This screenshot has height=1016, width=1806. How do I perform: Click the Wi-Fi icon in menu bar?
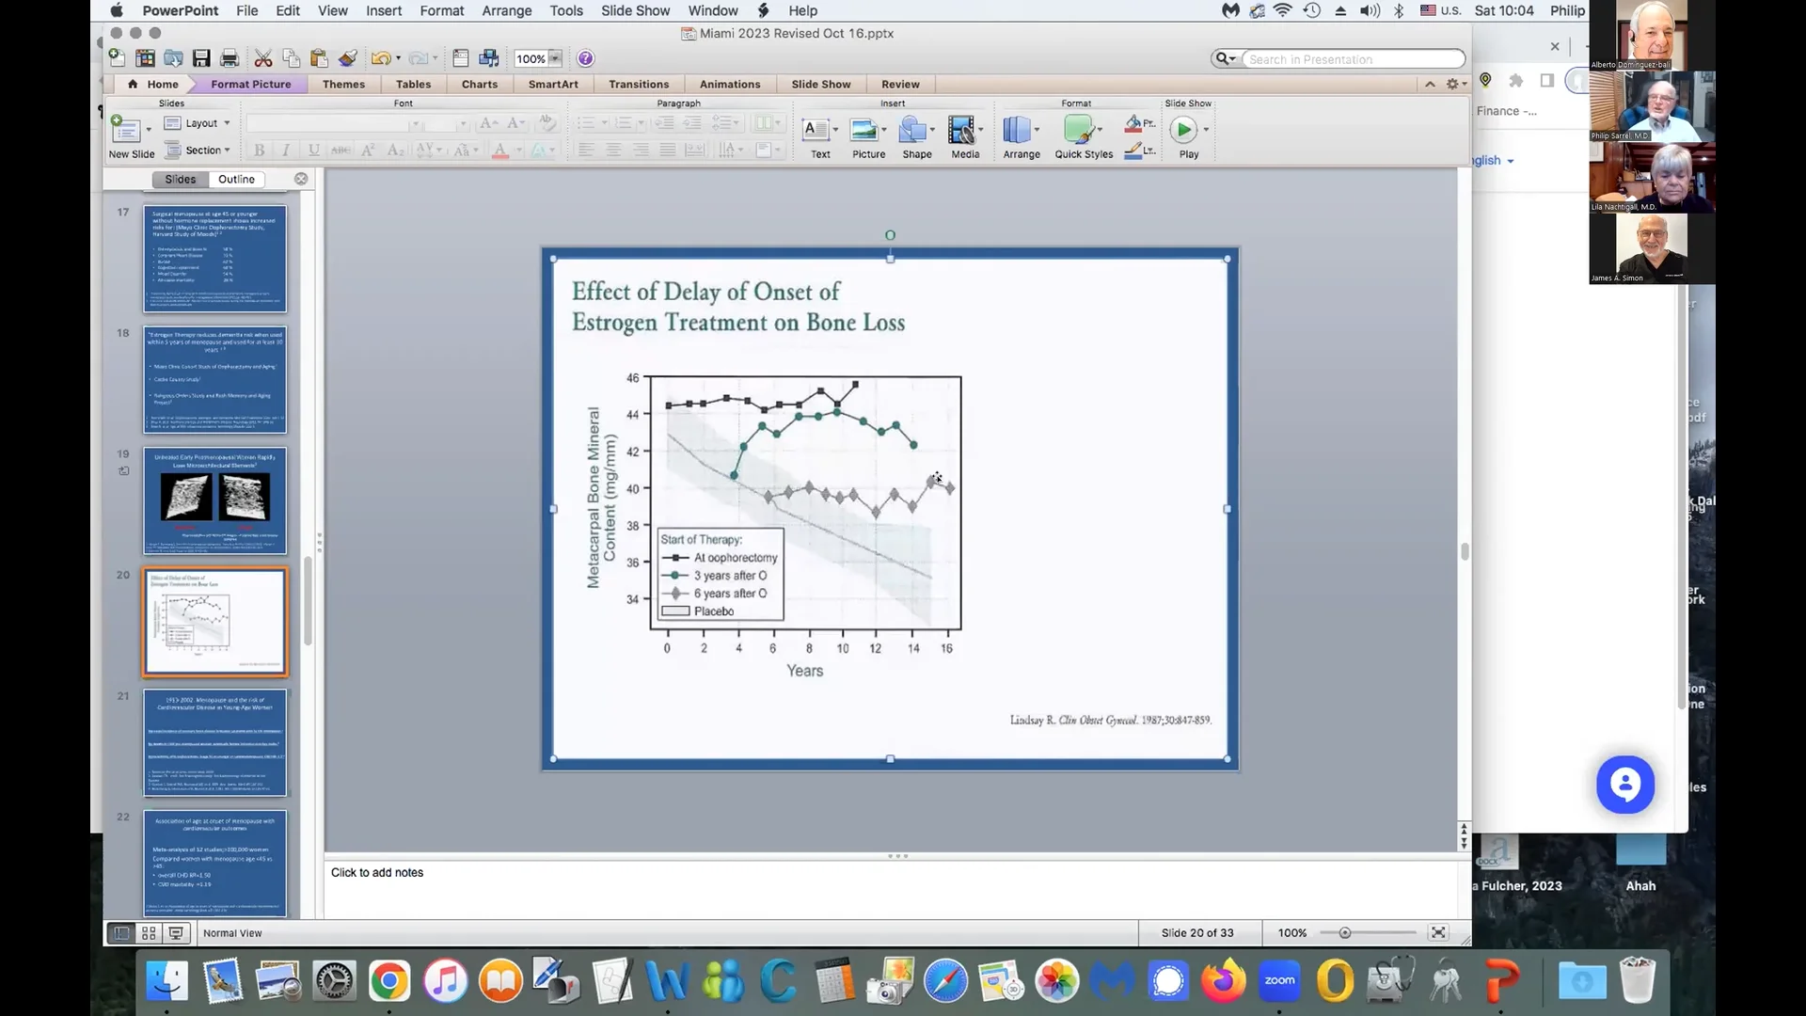[1283, 10]
